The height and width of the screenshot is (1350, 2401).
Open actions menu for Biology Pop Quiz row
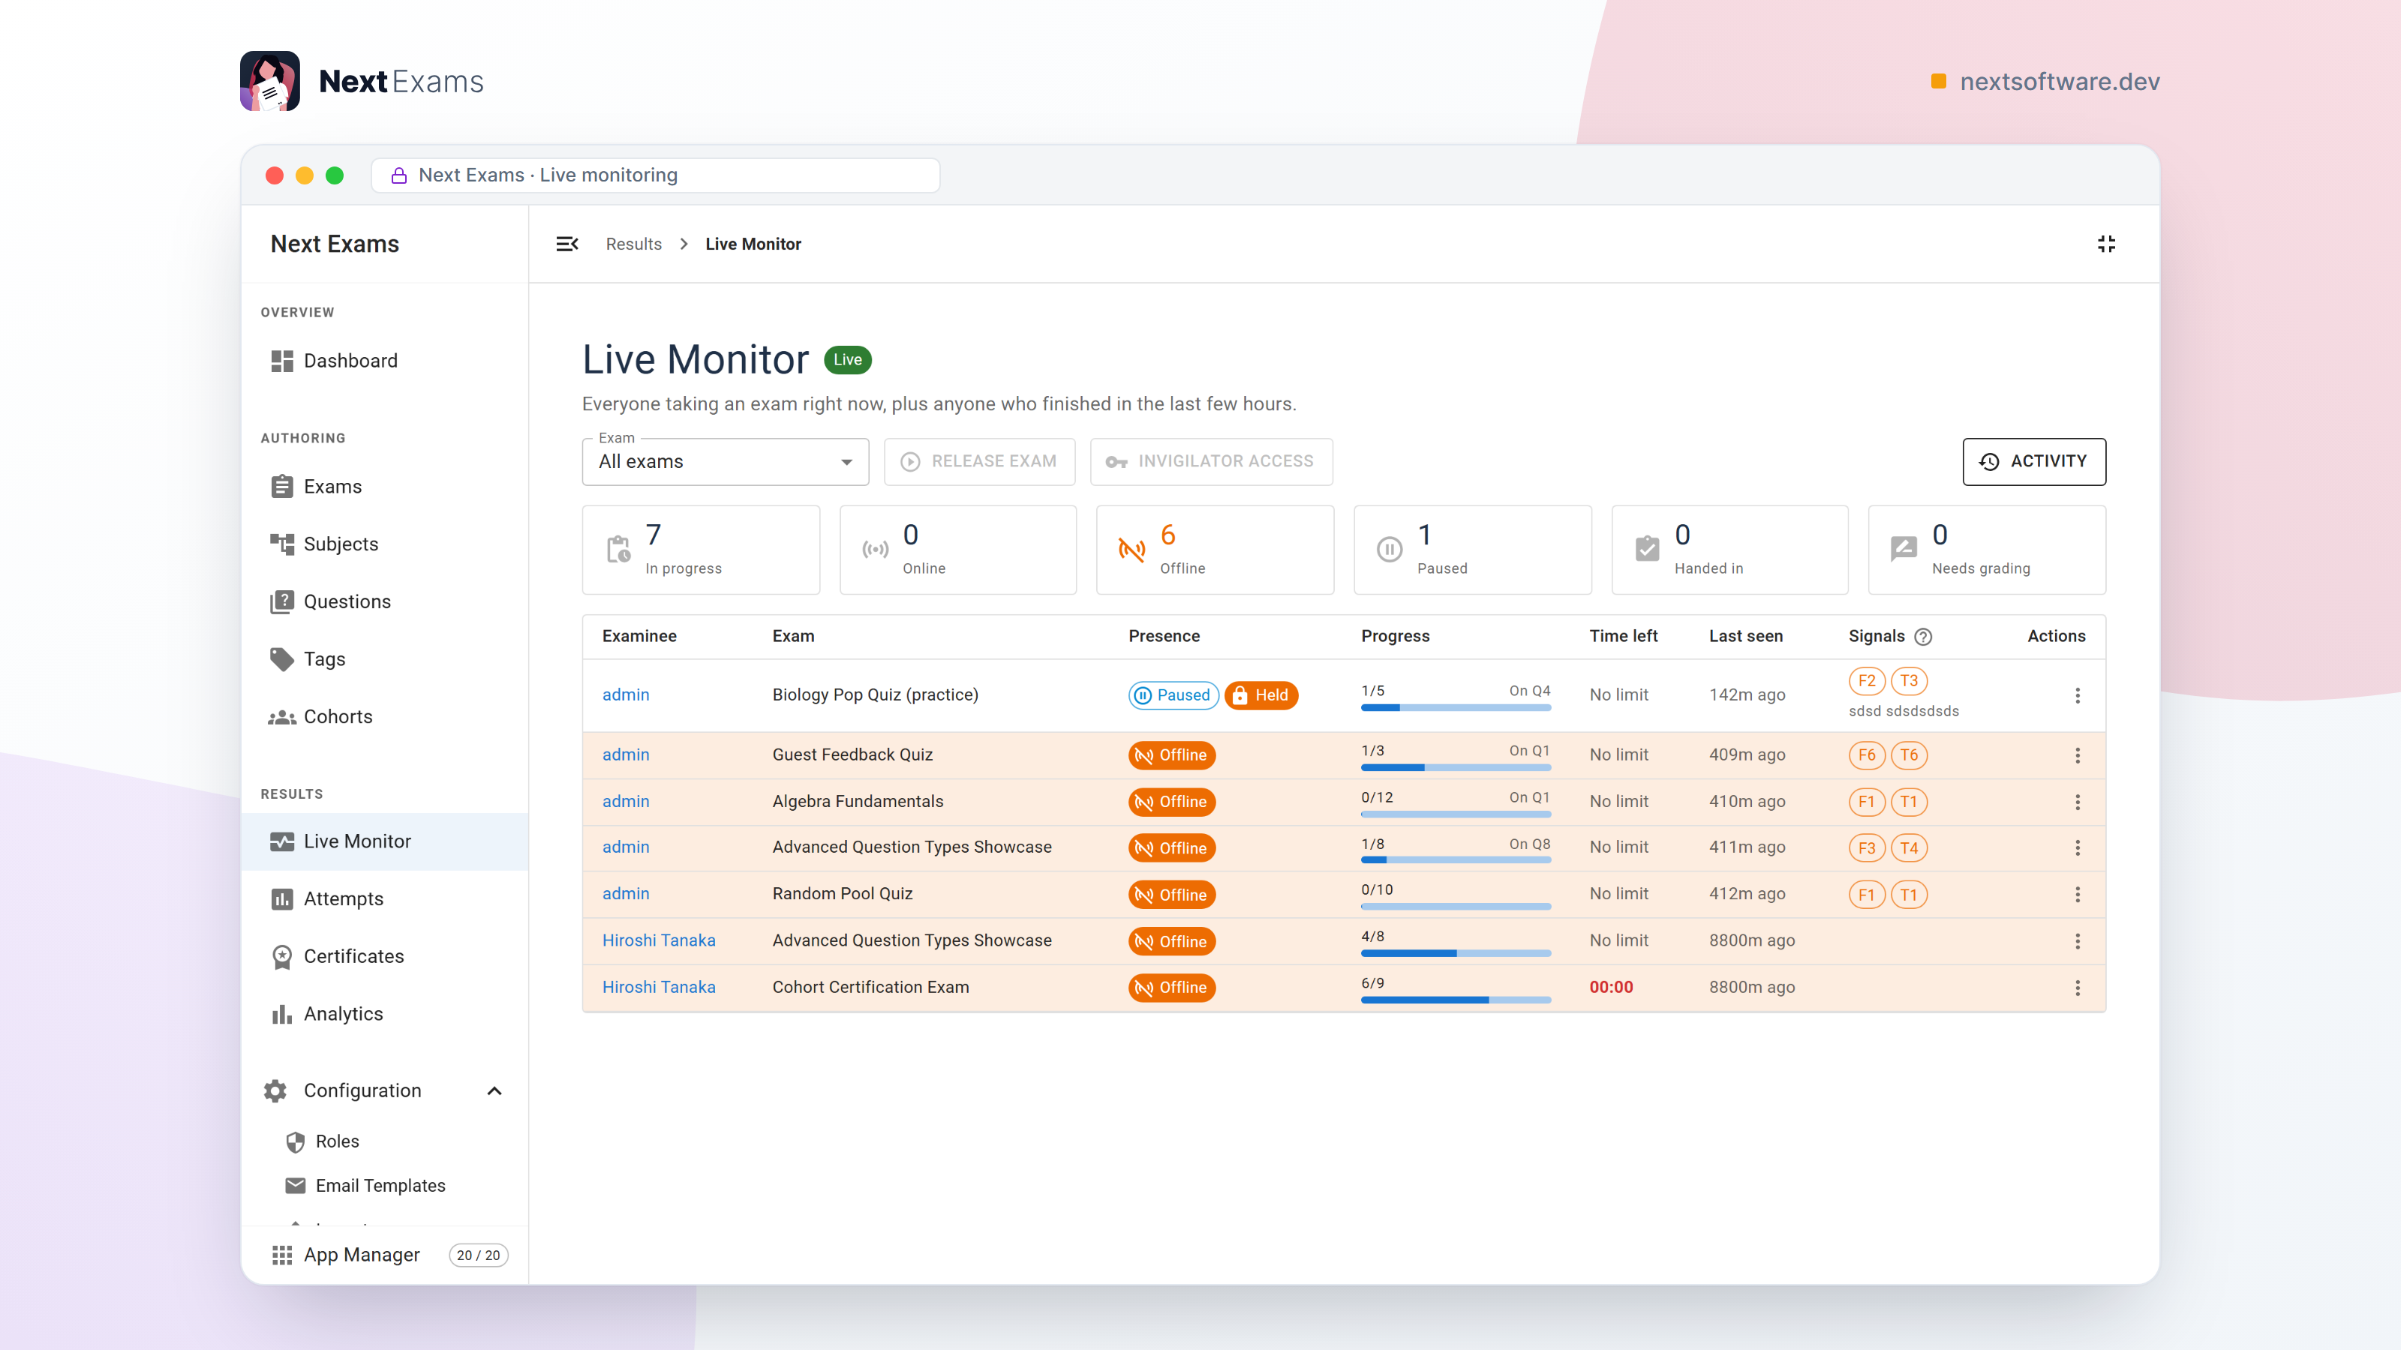[2077, 695]
